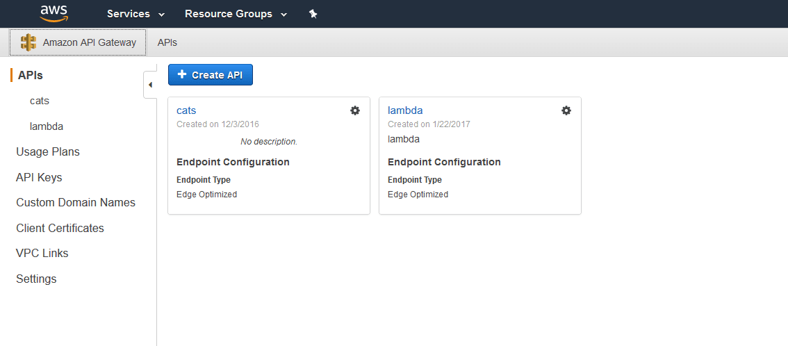The image size is (788, 346).
Task: Click Endpoint Configuration heading on lambda card
Action: (444, 162)
